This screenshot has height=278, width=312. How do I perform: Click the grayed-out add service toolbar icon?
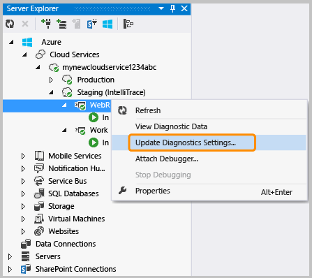tap(76, 24)
